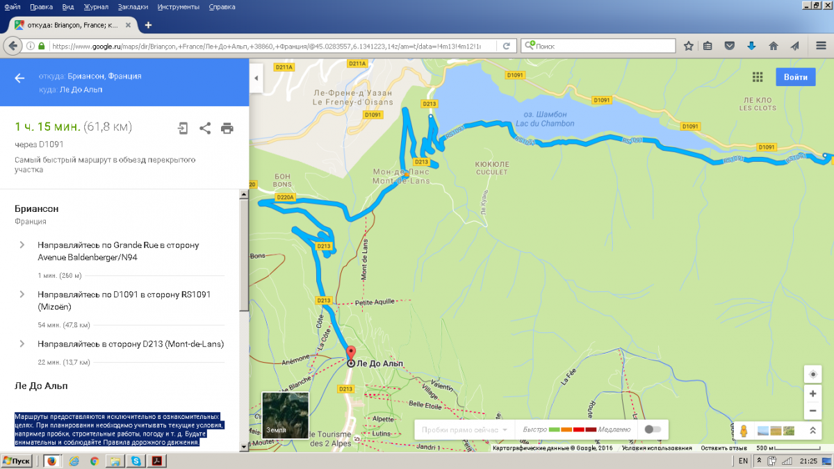Screen dimensions: 834x469
Task: Open the 'Пробки прямо сейчас' dropdown
Action: click(x=464, y=429)
